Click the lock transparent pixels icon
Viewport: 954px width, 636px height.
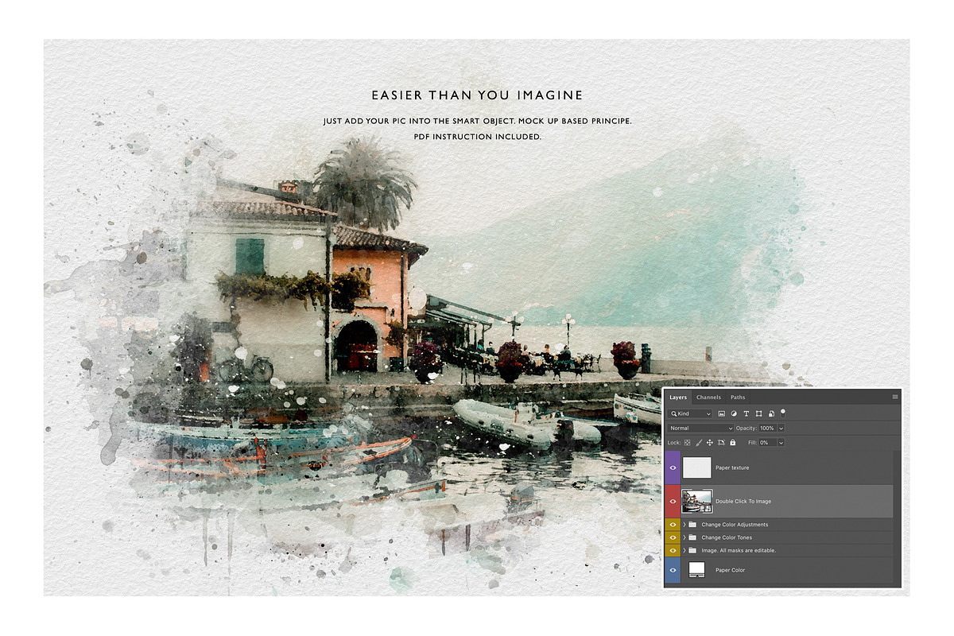click(x=688, y=442)
